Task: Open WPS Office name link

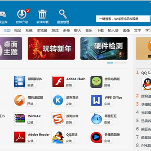Action: (x=113, y=97)
